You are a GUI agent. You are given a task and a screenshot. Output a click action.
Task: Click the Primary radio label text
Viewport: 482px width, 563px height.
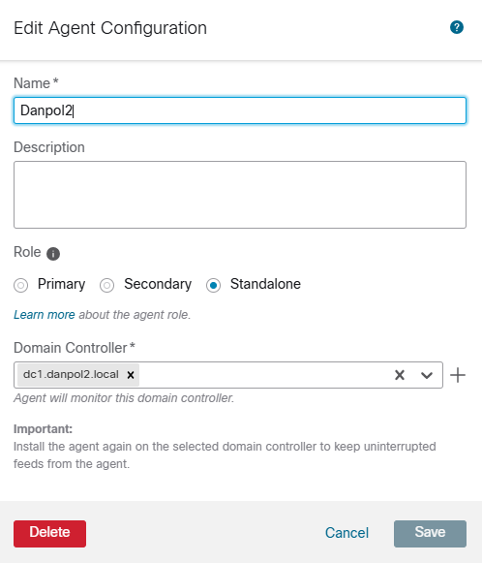point(61,284)
